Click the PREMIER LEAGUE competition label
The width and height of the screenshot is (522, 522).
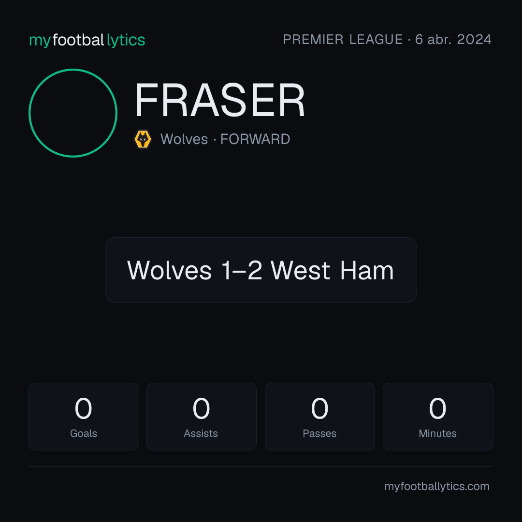(x=343, y=39)
